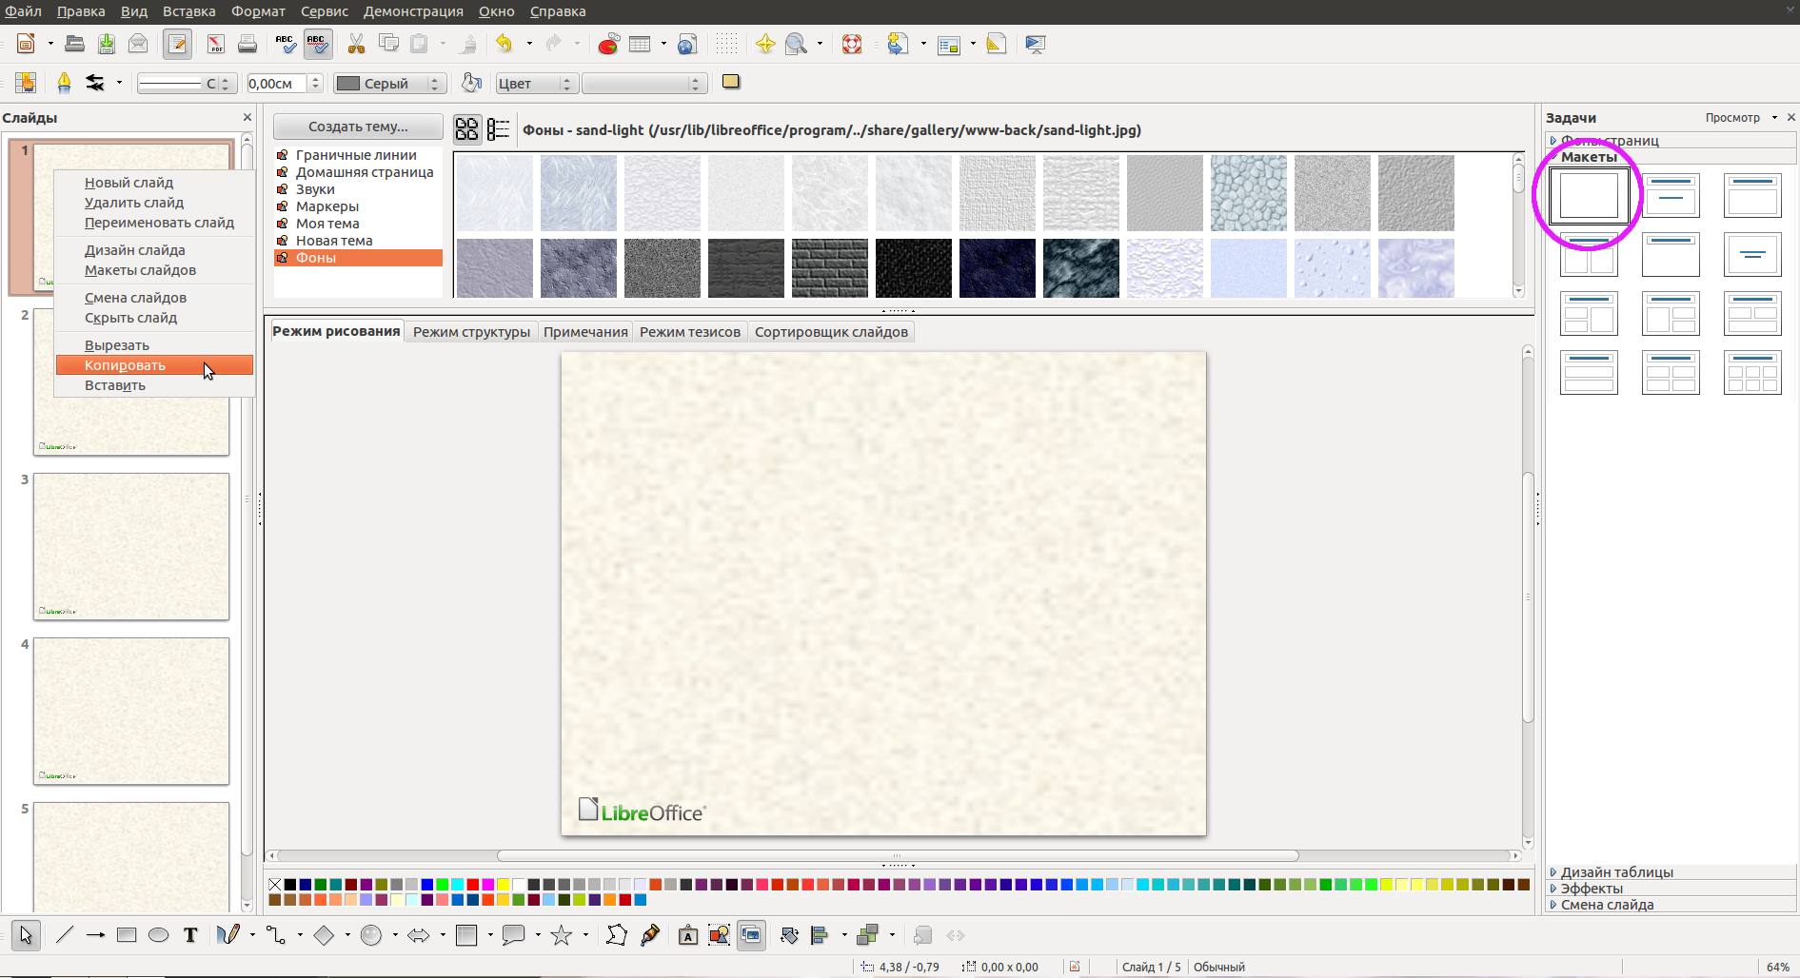Click the Export as PDF icon
Viewport: 1800px width, 978px height.
click(x=216, y=44)
